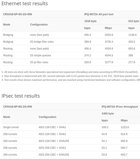The width and height of the screenshot is (140, 159).
Task: Click the Xena Networks footnote line
Action: (x=70, y=72)
